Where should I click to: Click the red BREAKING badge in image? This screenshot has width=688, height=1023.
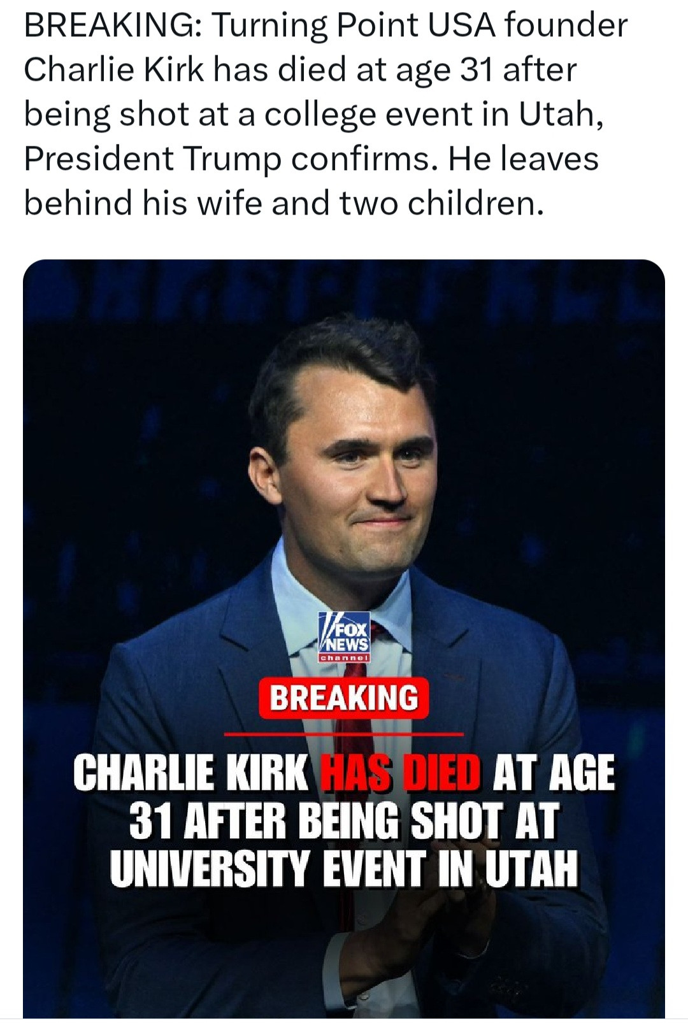coord(344,698)
